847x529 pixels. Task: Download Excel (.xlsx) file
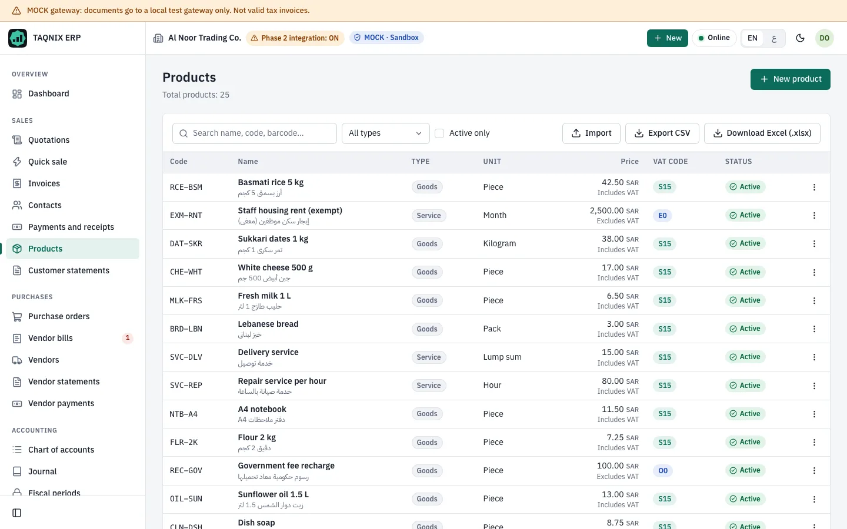point(762,133)
